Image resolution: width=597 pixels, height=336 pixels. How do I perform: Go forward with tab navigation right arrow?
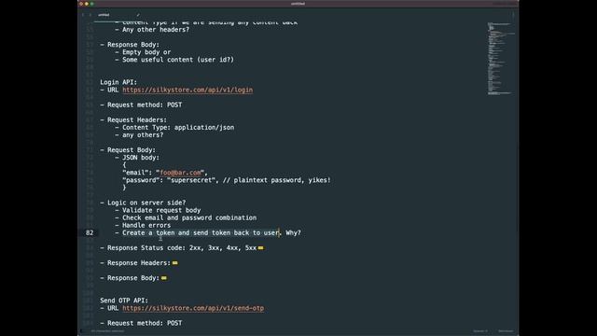90,15
